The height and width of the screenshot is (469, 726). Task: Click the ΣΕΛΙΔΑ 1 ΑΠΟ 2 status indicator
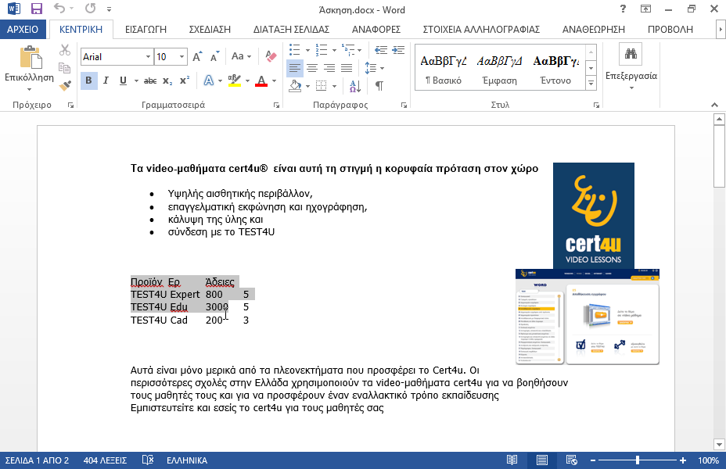tap(37, 460)
